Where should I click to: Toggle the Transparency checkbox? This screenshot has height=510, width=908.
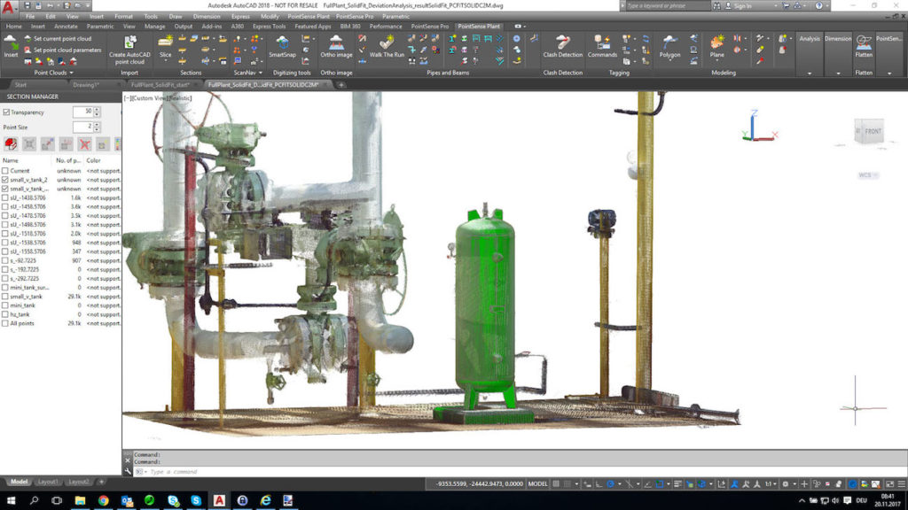point(7,112)
